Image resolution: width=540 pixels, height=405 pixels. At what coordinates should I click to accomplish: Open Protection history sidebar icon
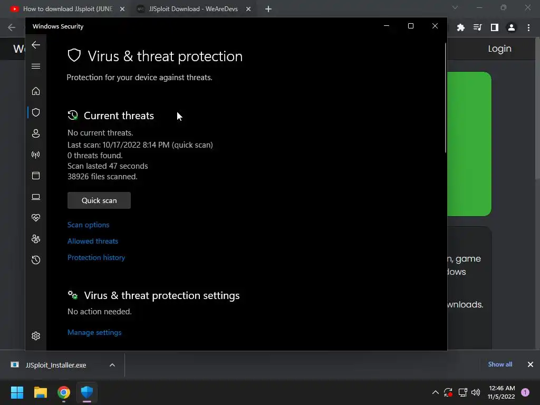click(x=36, y=260)
